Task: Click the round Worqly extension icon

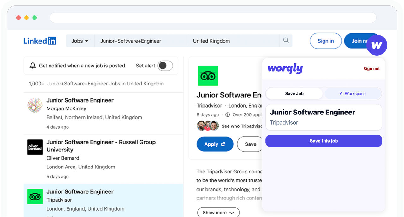Action: [377, 45]
